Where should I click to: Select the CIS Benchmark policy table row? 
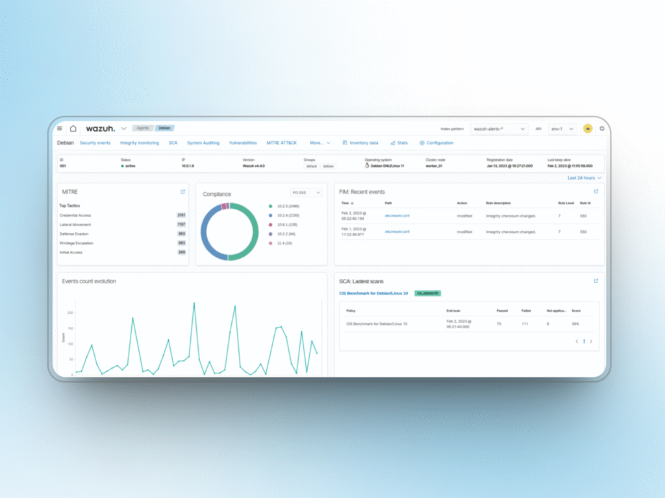(x=469, y=324)
